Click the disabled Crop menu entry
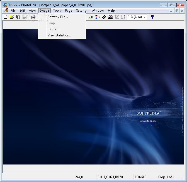The image size is (187, 182). pyautogui.click(x=62, y=23)
